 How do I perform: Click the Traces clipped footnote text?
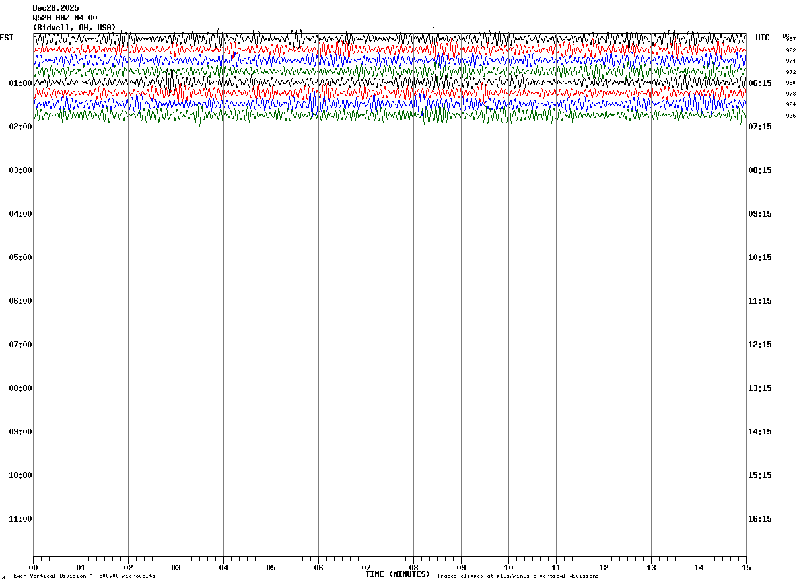coord(518,576)
